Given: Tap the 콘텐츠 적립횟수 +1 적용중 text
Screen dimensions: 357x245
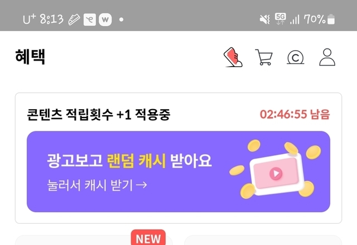Looking at the screenshot, I should click(x=99, y=114).
